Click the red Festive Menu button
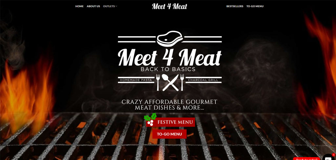This screenshot has height=160, width=336. (x=171, y=122)
